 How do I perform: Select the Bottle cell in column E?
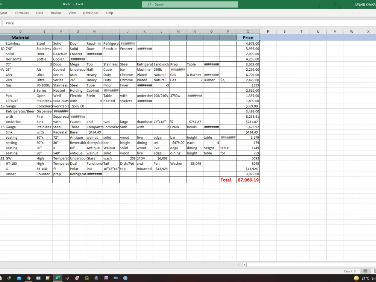coord(44,59)
